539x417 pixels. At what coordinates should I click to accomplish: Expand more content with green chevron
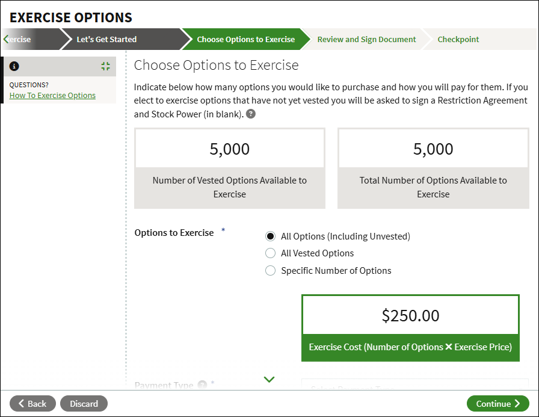[269, 379]
